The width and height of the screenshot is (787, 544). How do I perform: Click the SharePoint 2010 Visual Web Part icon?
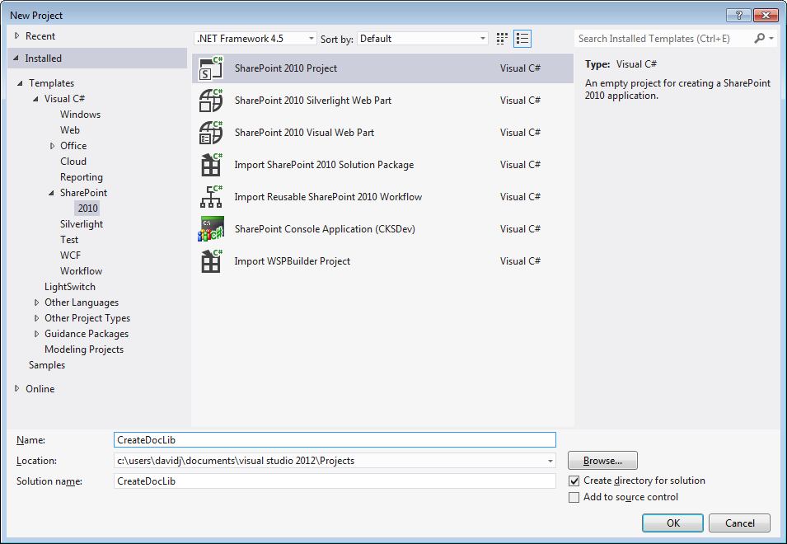coord(211,133)
